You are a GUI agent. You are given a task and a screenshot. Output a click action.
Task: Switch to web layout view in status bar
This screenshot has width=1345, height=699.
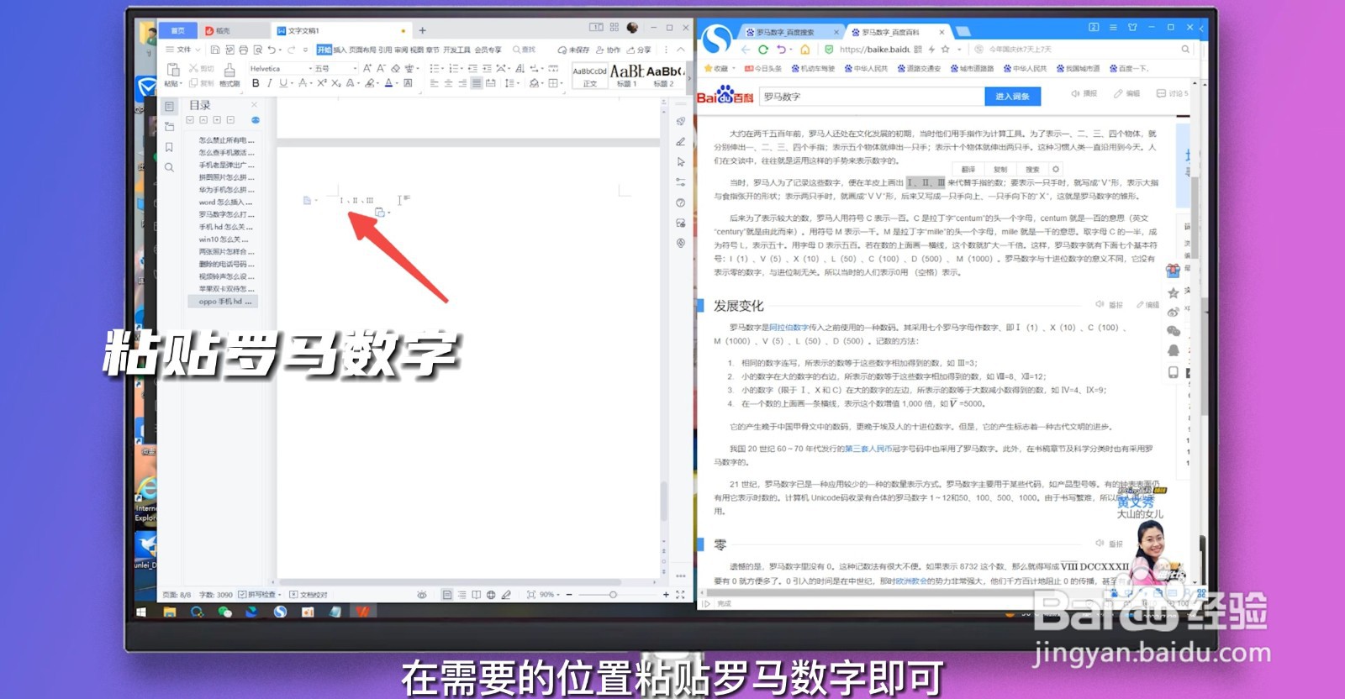491,595
